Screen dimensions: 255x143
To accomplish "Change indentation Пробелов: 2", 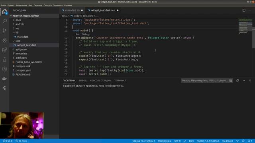I will pyautogui.click(x=165, y=141).
